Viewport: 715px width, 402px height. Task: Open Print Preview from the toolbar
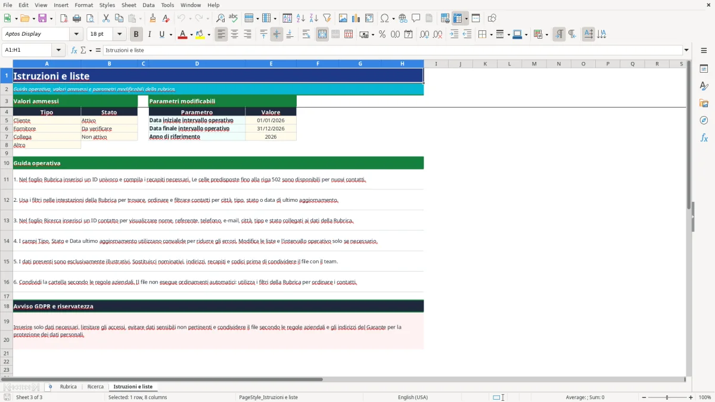90,18
